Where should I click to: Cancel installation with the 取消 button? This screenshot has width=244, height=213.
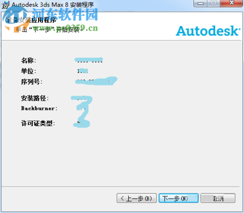pos(218,198)
